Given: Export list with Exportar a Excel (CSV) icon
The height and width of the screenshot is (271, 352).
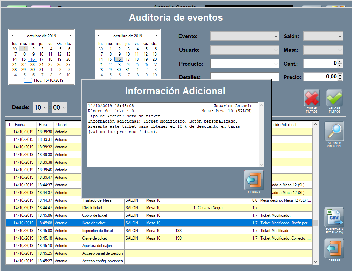Looking at the screenshot, I should pos(334,217).
